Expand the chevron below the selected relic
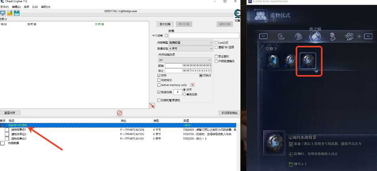Viewport: 377px width, 171px height. 317,71
